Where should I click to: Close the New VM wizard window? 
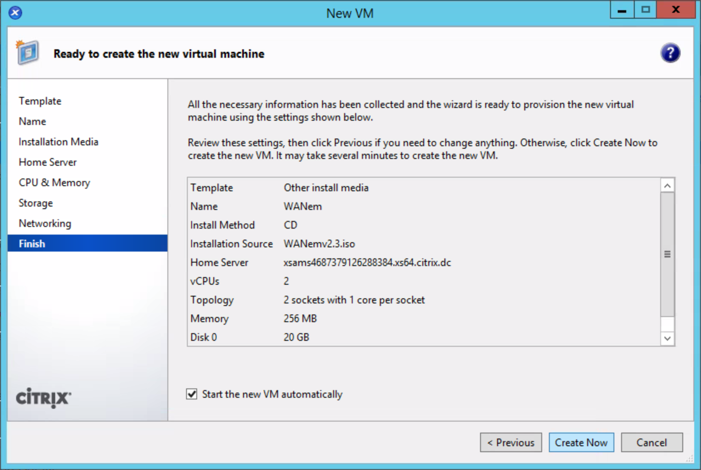coord(676,10)
